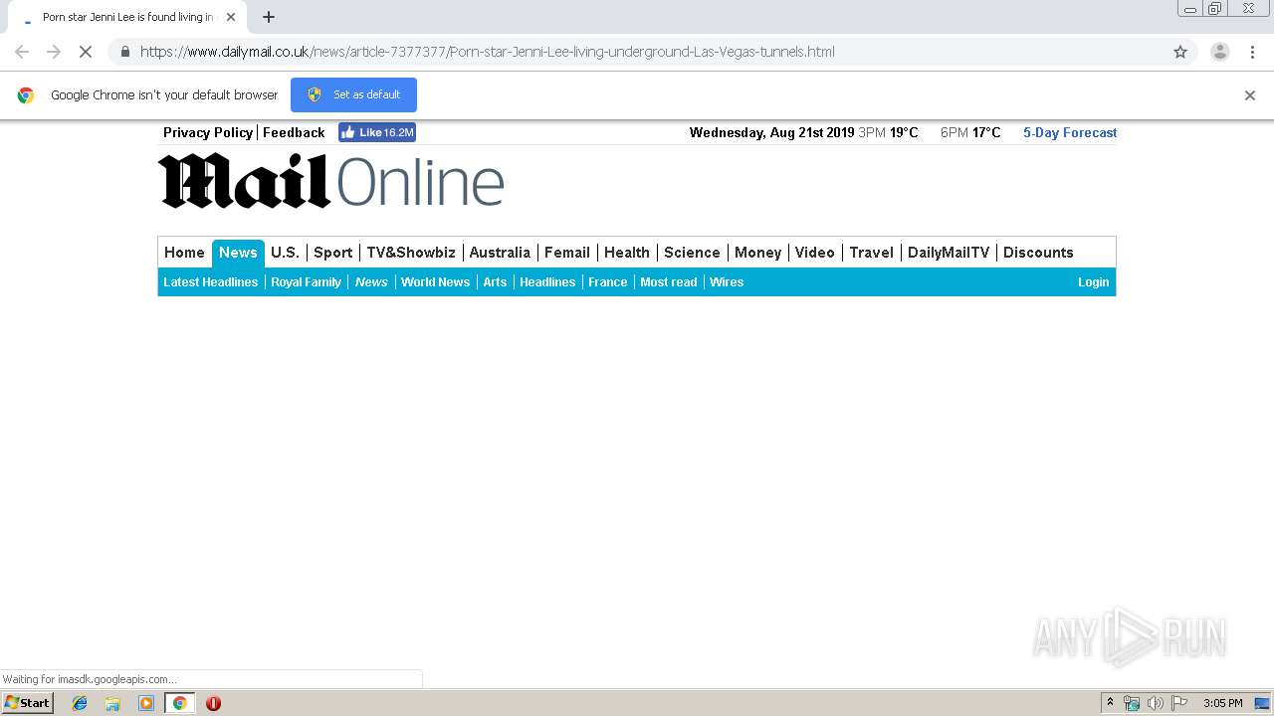Open Chrome profile avatar menu
This screenshot has width=1274, height=716.
tap(1219, 52)
